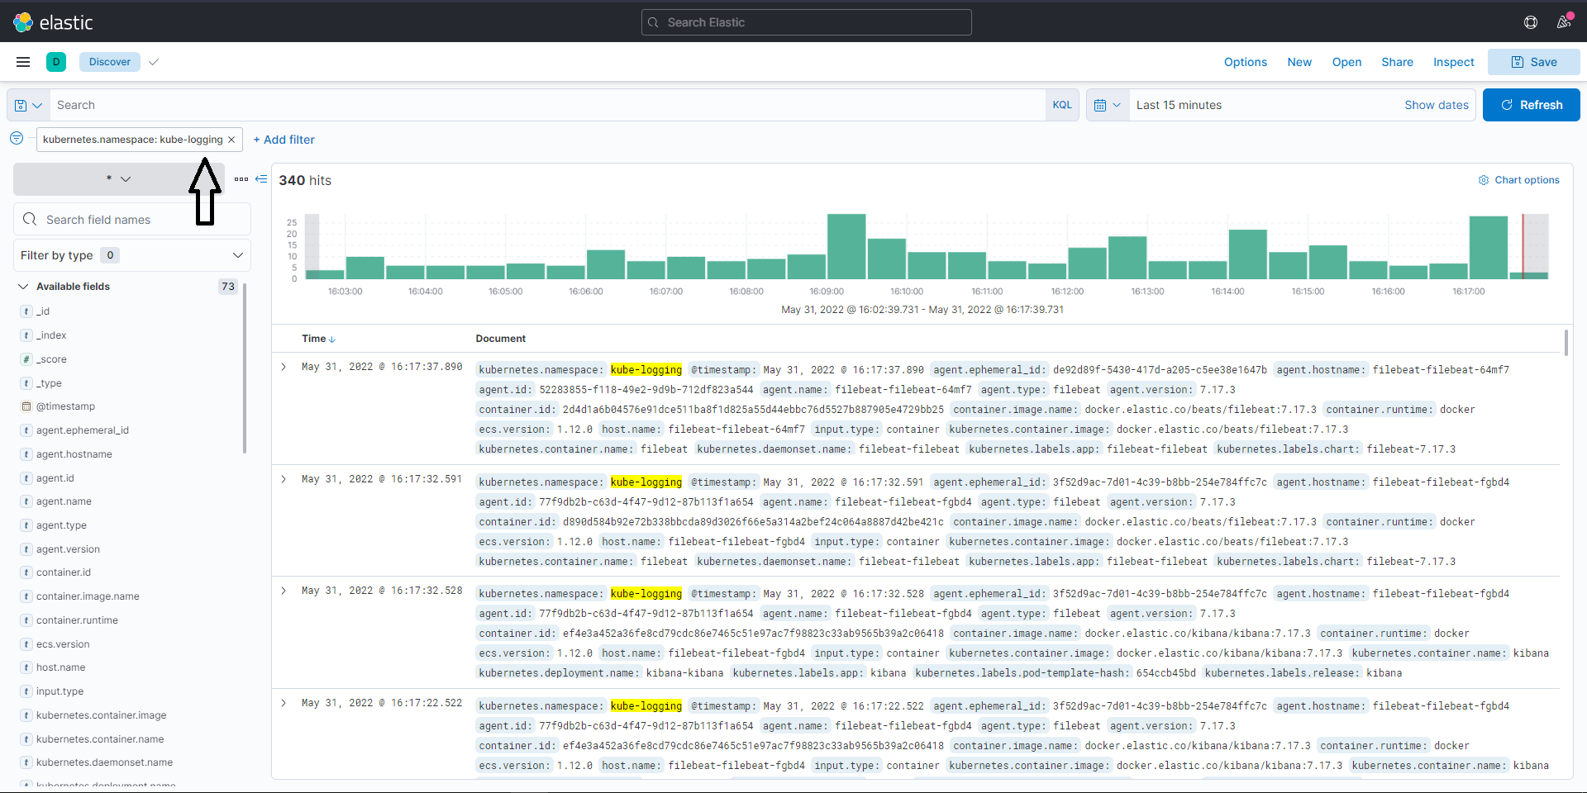Click the Discover breadcrumb
Image resolution: width=1587 pixels, height=793 pixels.
point(110,62)
